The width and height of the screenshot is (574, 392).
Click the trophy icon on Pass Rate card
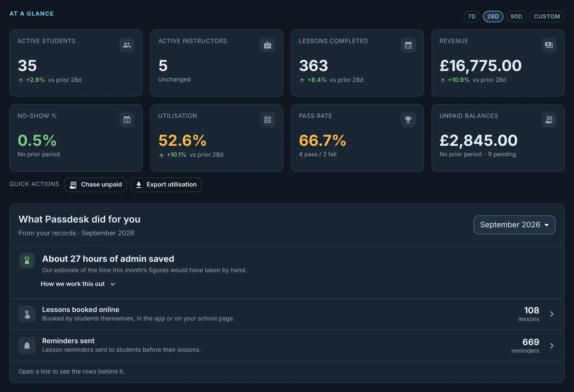click(x=408, y=120)
